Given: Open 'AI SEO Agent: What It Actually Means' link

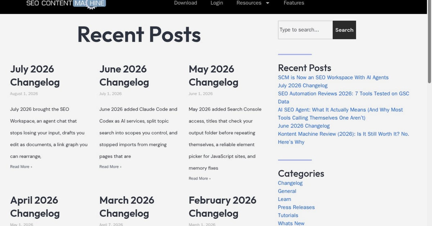Looking at the screenshot, I should (340, 114).
